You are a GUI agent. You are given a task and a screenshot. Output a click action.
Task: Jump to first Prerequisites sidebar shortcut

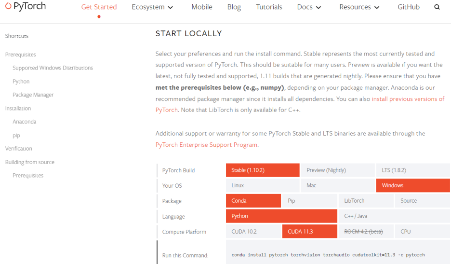coord(20,55)
